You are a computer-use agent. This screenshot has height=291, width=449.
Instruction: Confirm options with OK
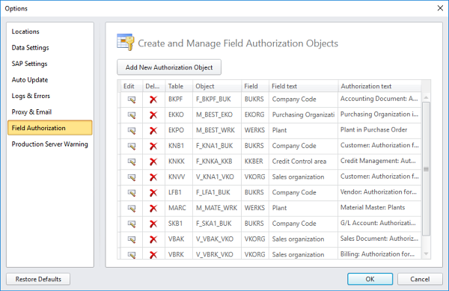[370, 279]
